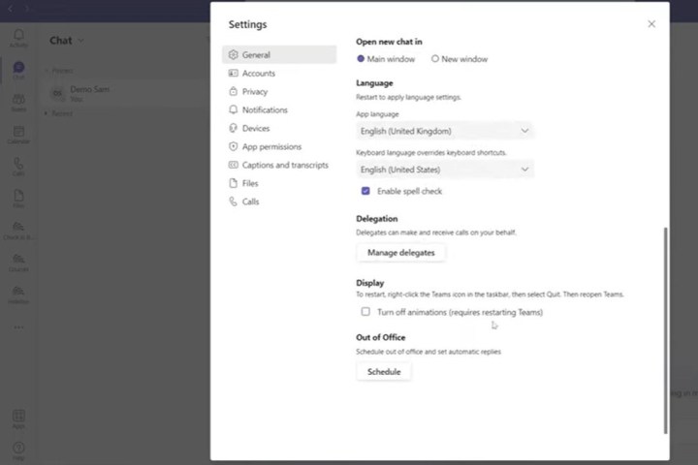Expand the Chat header dropdown chevron
698x465 pixels.
click(x=80, y=41)
